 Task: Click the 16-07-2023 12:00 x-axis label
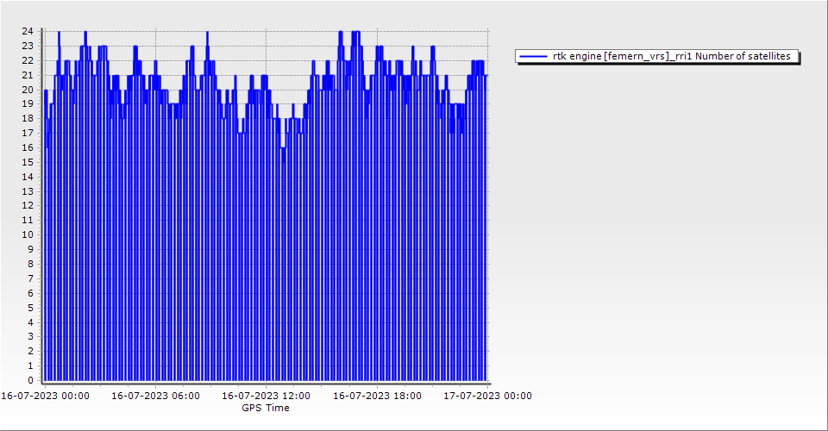tap(267, 396)
